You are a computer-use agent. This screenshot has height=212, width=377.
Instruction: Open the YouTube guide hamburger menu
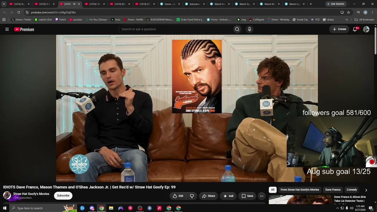pyautogui.click(x=7, y=29)
